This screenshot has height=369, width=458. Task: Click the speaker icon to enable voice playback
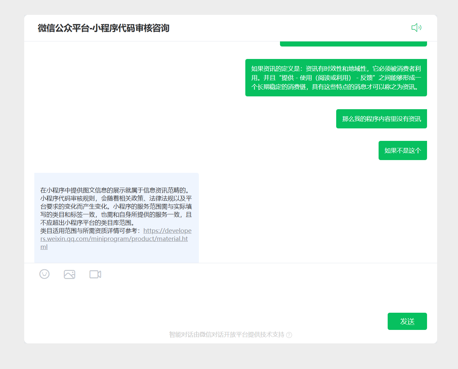point(417,27)
